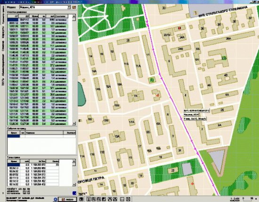Select the zoom-out magnifier tool in map toolbar
The width and height of the screenshot is (259, 202).
[x=98, y=199]
